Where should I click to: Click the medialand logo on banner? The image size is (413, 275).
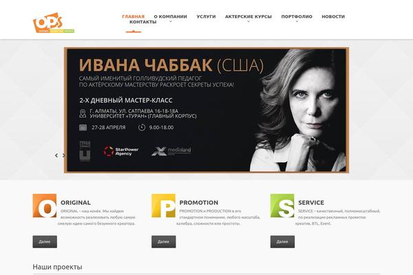coord(171,151)
